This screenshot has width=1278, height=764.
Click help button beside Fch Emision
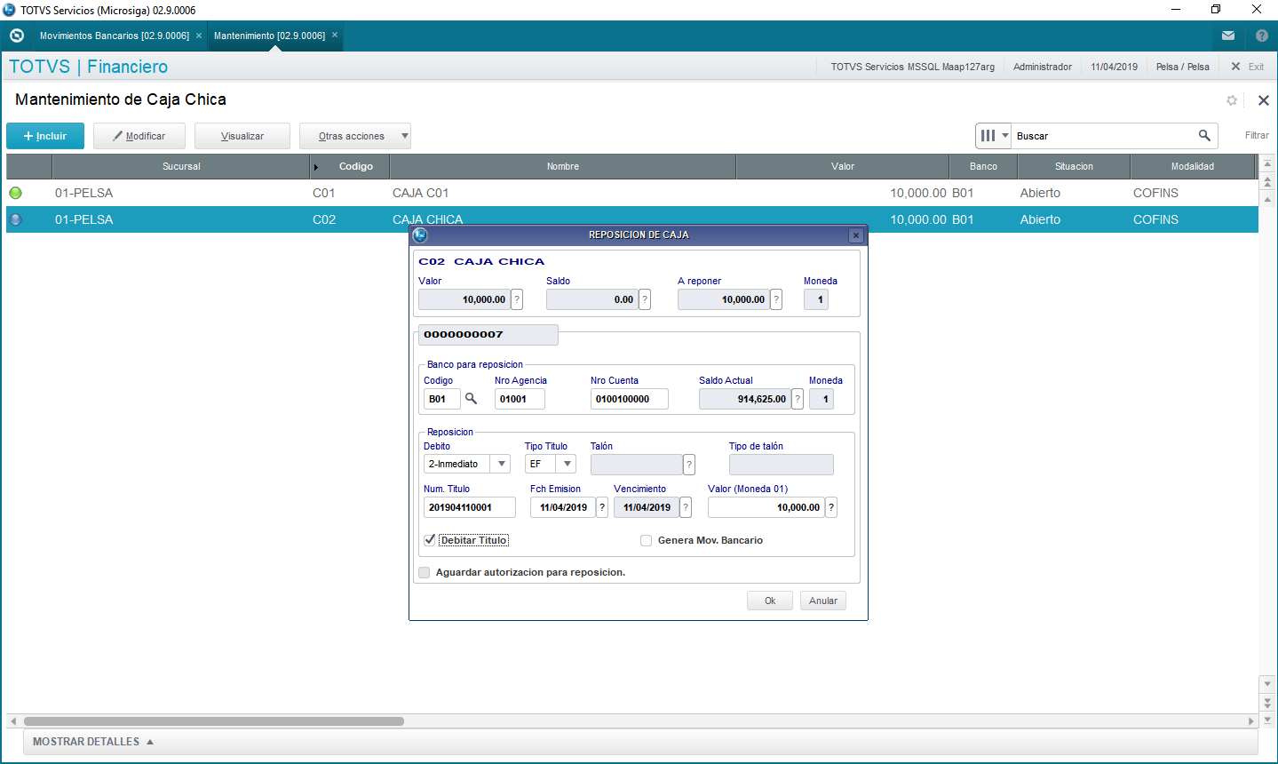point(602,507)
